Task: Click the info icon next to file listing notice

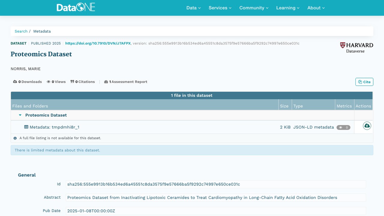Action: (x=15, y=138)
